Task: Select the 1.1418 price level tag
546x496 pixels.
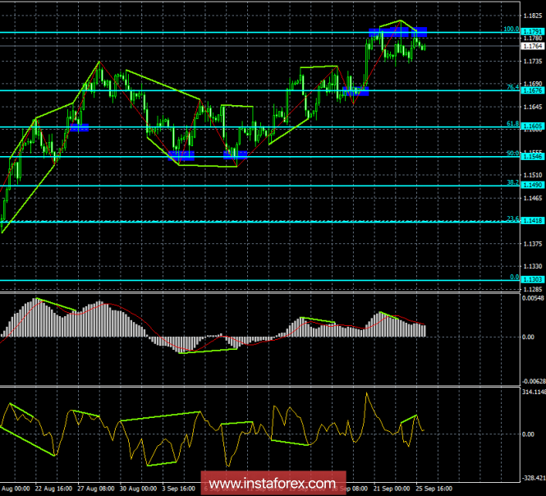Action: (531, 222)
